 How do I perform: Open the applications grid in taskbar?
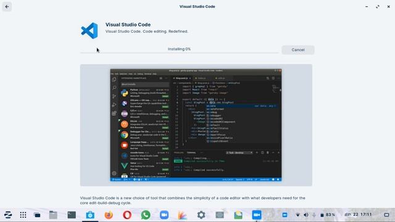(x=23, y=215)
